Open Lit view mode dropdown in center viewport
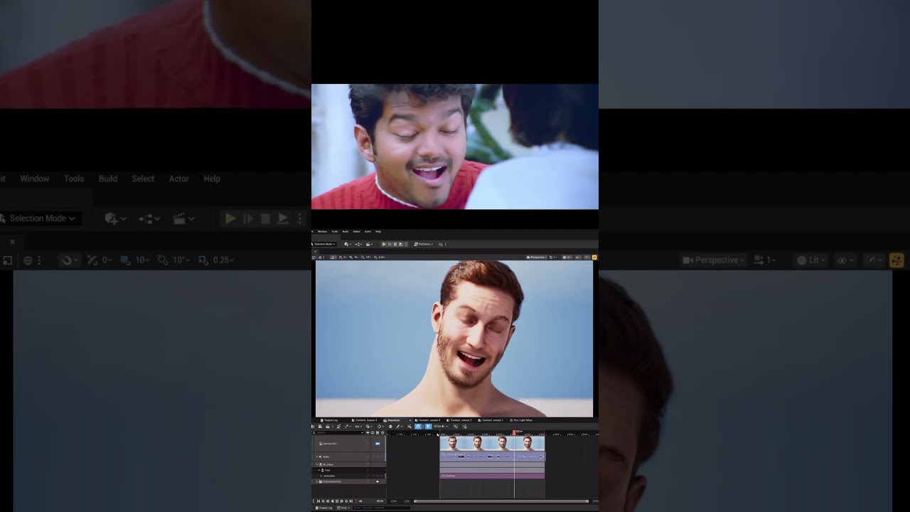The height and width of the screenshot is (512, 910). [x=568, y=257]
